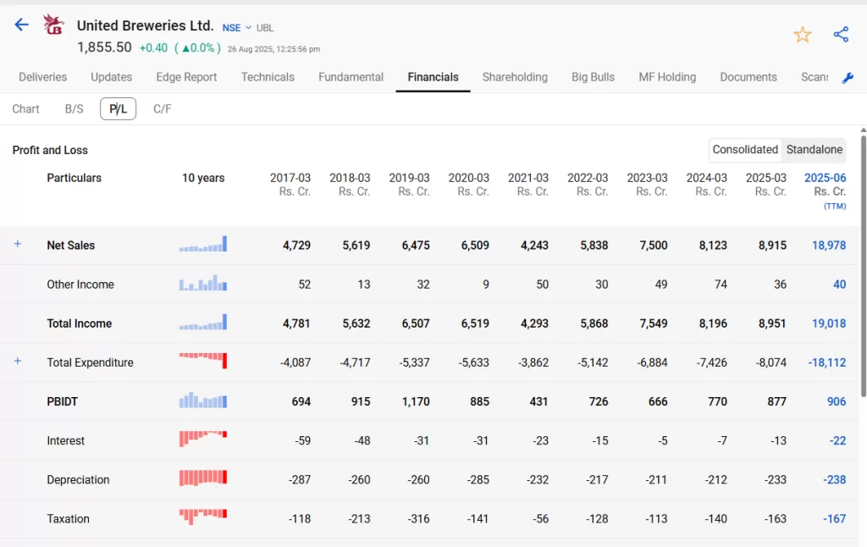Screen dimensions: 867x547
Task: Open Net Sales sparkline chart
Action: (x=203, y=244)
